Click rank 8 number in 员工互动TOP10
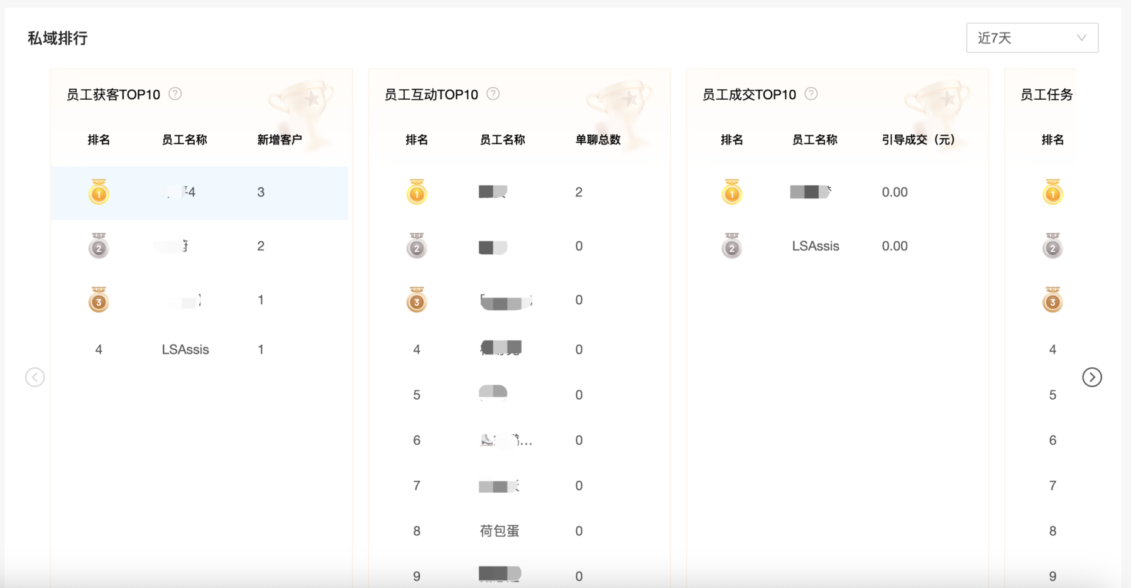 (x=417, y=531)
